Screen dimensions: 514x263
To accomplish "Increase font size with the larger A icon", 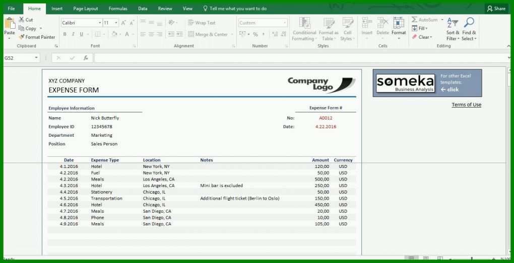I will 123,23.
